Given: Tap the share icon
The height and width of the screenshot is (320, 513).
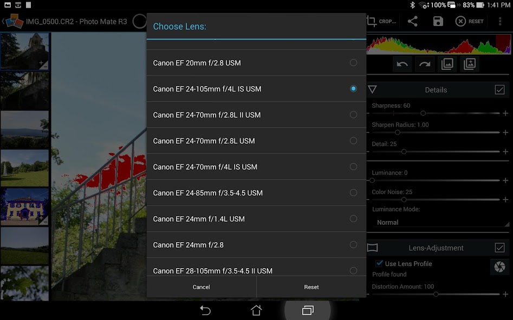Looking at the screenshot, I should click(413, 21).
